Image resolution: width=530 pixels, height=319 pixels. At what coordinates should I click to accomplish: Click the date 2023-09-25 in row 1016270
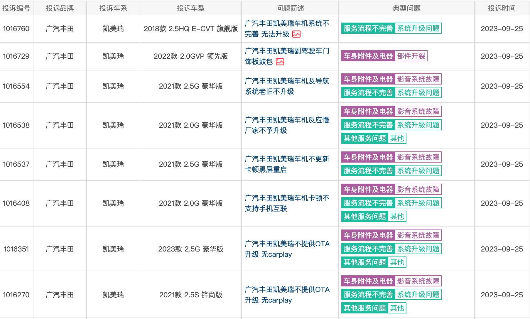502,295
